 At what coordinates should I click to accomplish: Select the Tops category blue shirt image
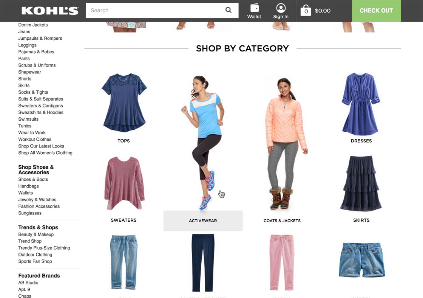(x=124, y=102)
